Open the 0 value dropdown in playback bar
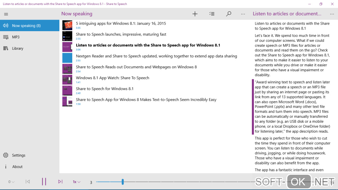 (x=11, y=182)
